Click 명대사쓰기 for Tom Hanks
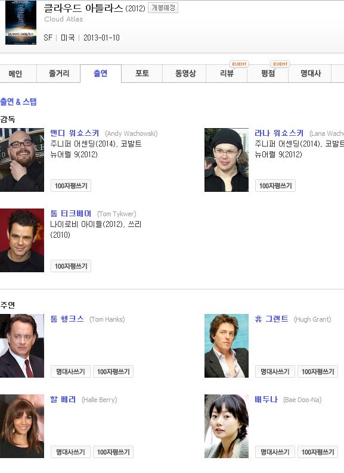The height and width of the screenshot is (473, 344). 70,372
